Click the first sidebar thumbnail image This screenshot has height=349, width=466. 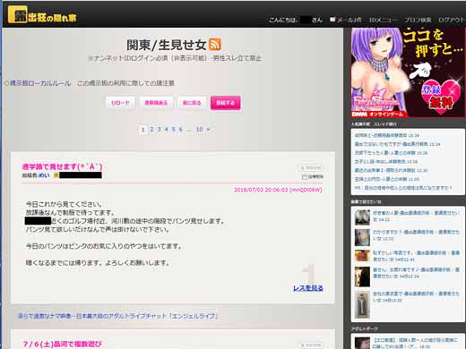[362, 217]
